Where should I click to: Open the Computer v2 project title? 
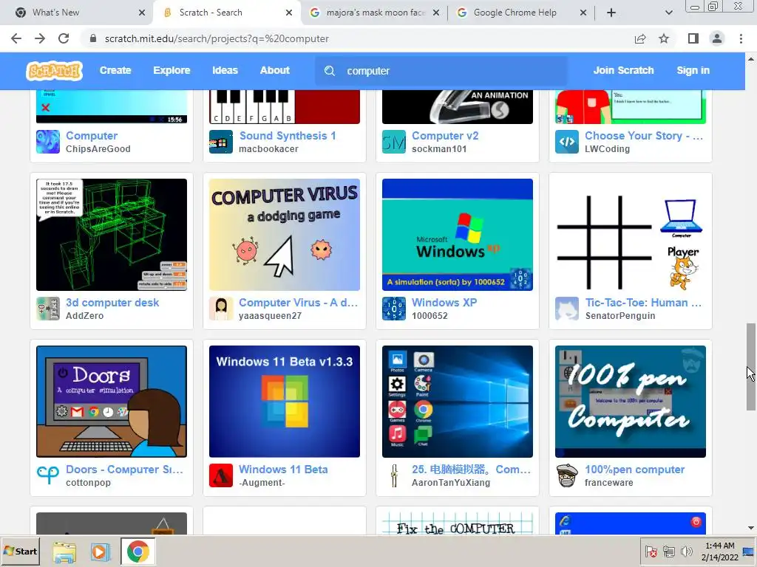click(x=444, y=136)
